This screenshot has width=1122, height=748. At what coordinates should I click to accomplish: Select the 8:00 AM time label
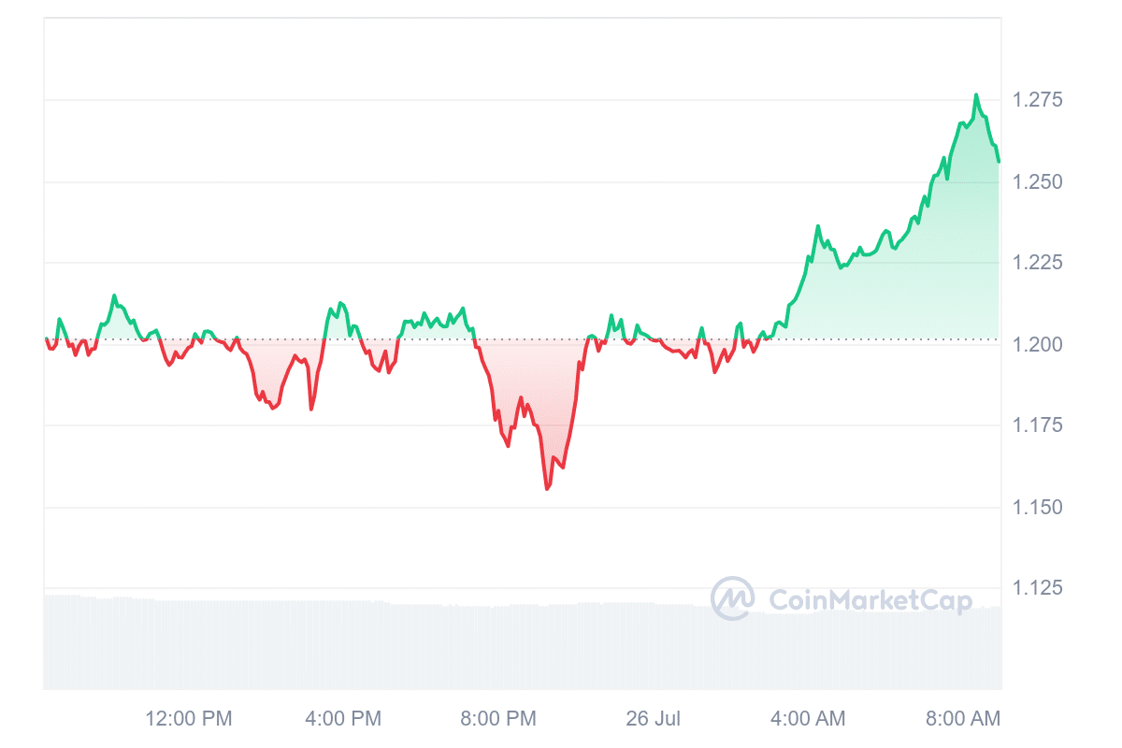click(962, 718)
